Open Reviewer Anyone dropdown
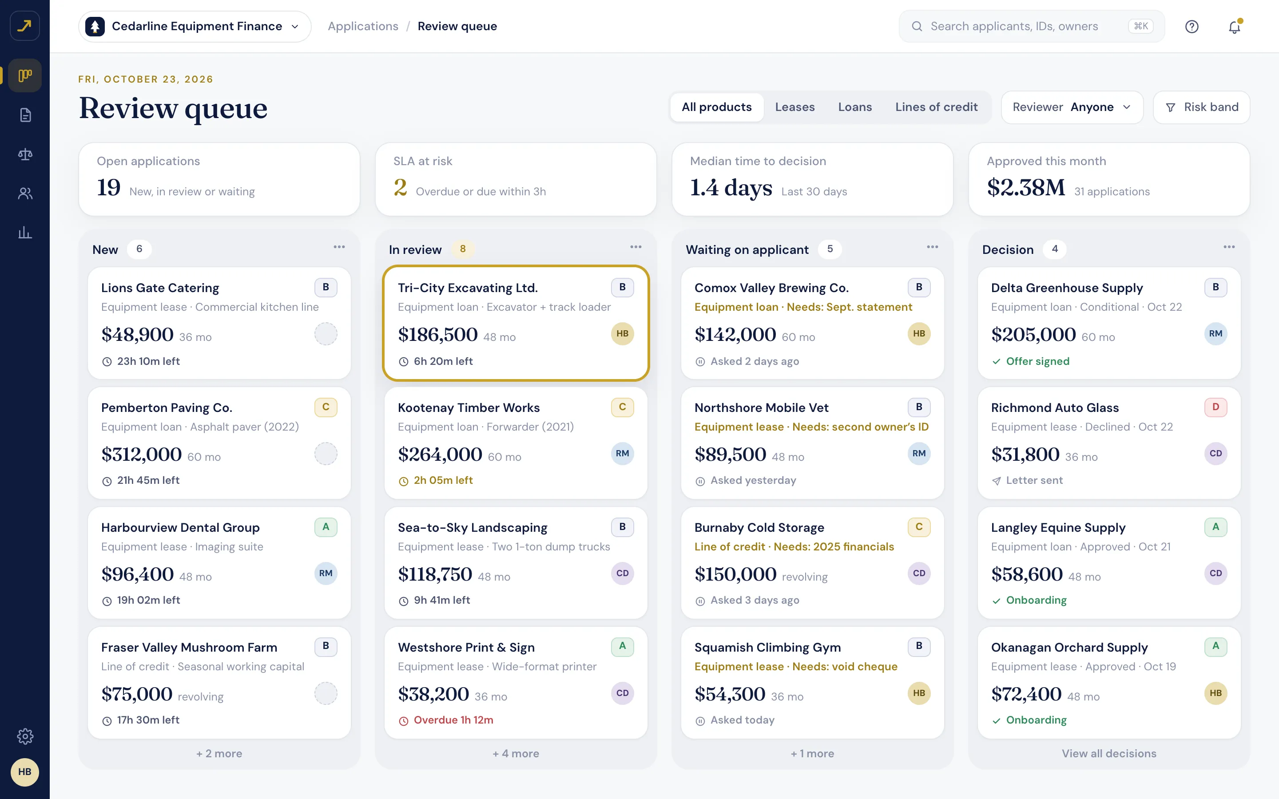1279x799 pixels. click(1072, 107)
